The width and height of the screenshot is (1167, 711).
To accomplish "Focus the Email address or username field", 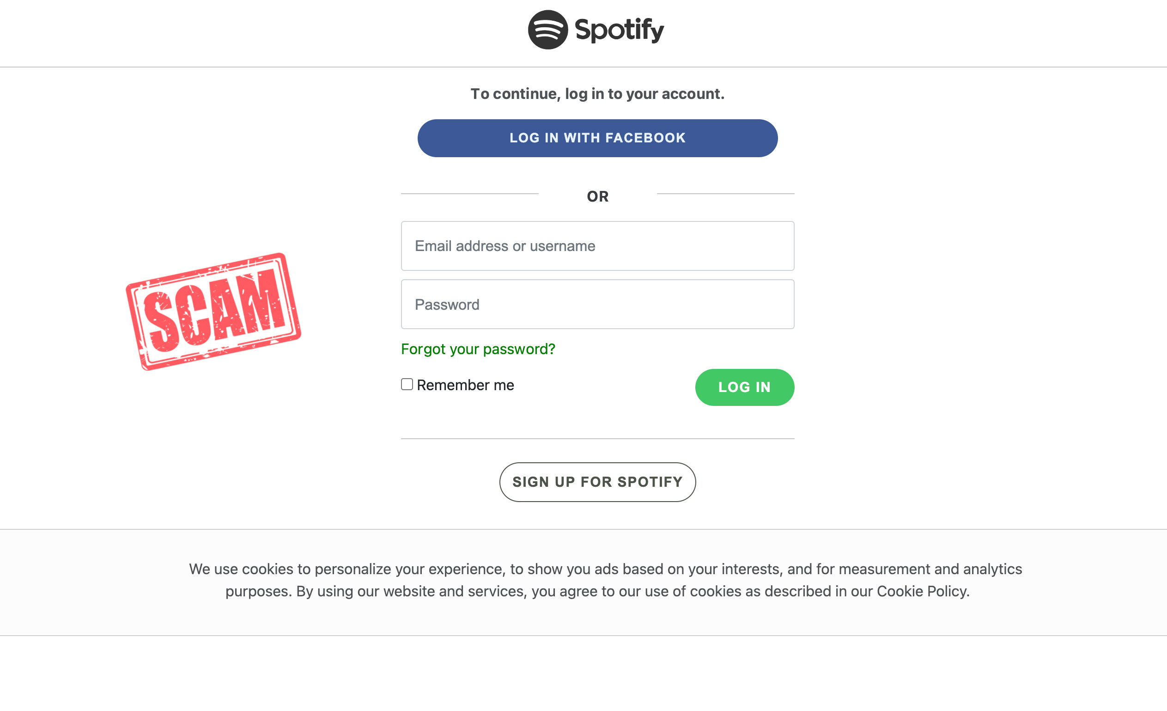I will (597, 246).
